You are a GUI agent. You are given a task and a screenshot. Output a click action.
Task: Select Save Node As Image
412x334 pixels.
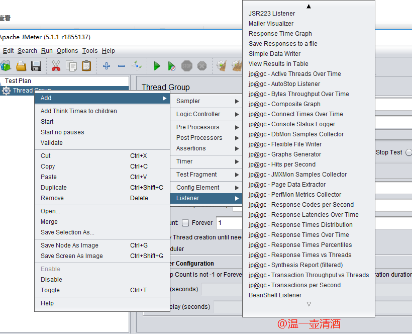tap(102, 245)
